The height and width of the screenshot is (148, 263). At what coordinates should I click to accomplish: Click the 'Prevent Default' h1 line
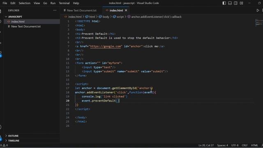(x=95, y=34)
